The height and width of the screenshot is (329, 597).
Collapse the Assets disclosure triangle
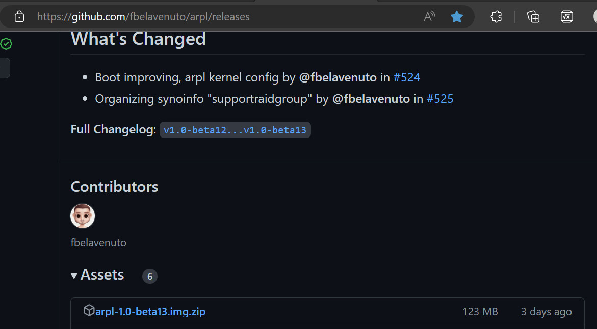pyautogui.click(x=74, y=276)
